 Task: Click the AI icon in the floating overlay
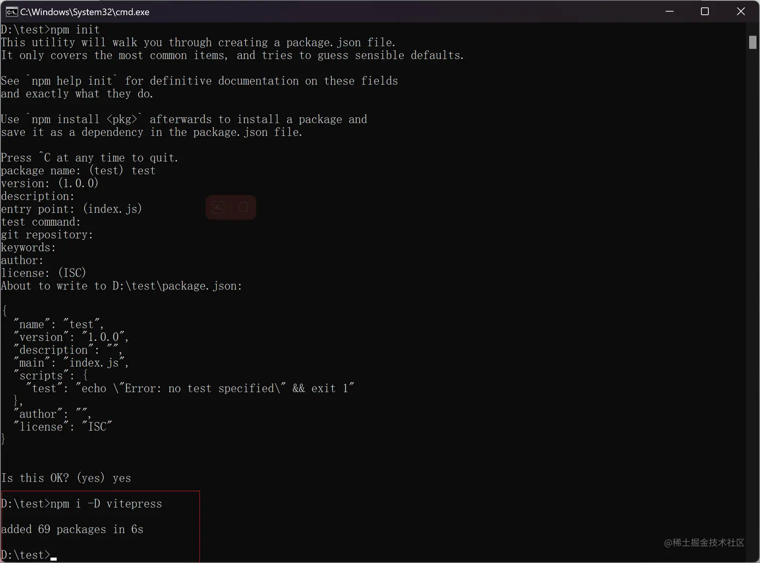coord(218,207)
